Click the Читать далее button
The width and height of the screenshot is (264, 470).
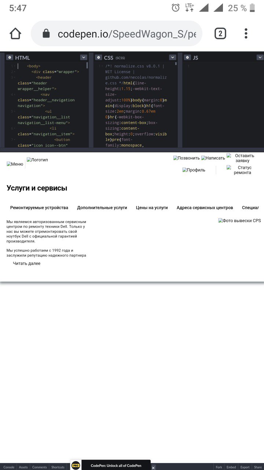coord(27,263)
